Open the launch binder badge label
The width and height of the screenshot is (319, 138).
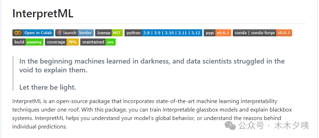tap(75, 33)
